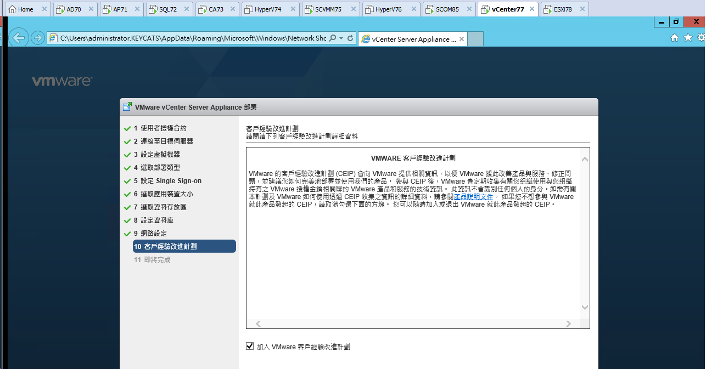706x369 pixels.
Task: Close the vCenter Server Appliance browser tab
Action: point(462,39)
